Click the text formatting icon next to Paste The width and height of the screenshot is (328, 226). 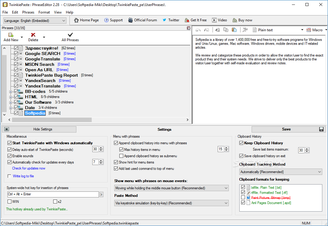(x=245, y=30)
